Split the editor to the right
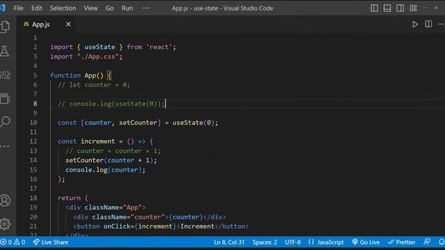 pos(428,24)
